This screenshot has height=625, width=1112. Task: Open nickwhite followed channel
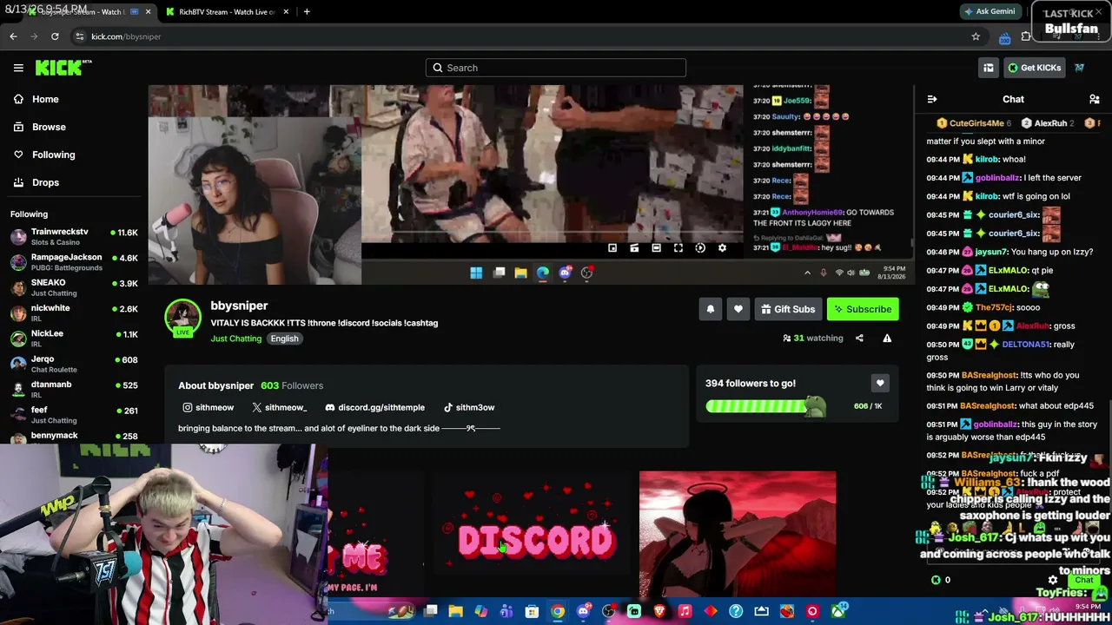74,312
